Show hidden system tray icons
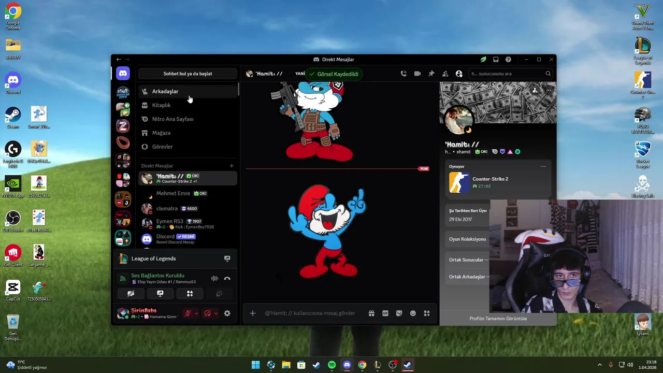The image size is (663, 373). (600, 365)
